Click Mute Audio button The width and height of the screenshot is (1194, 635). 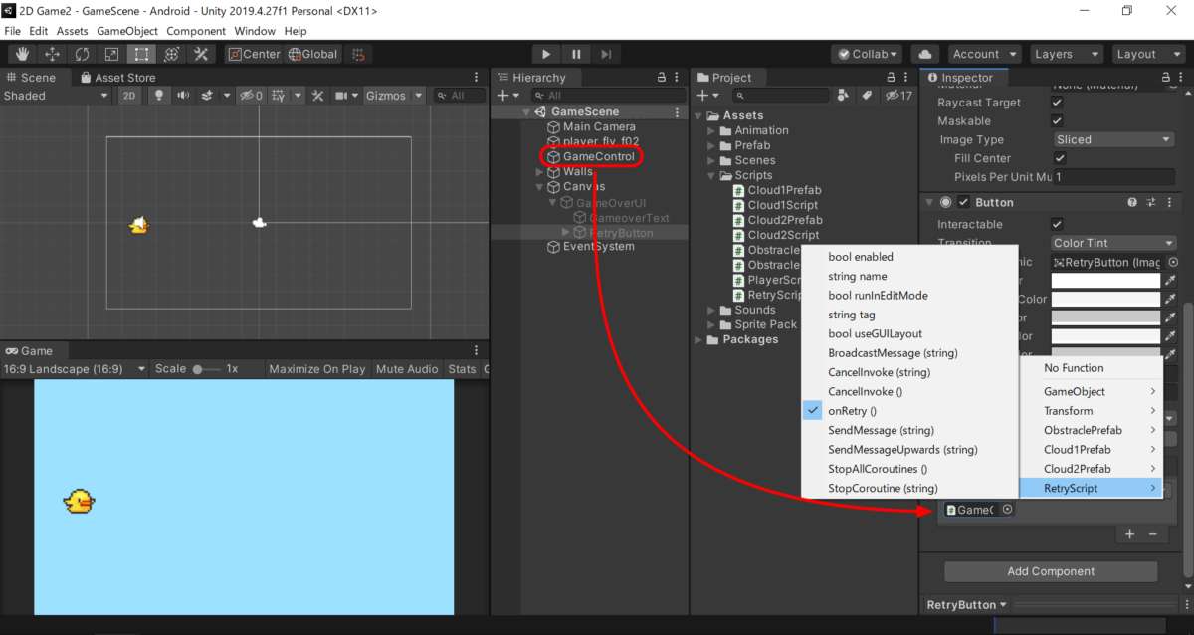pos(407,369)
